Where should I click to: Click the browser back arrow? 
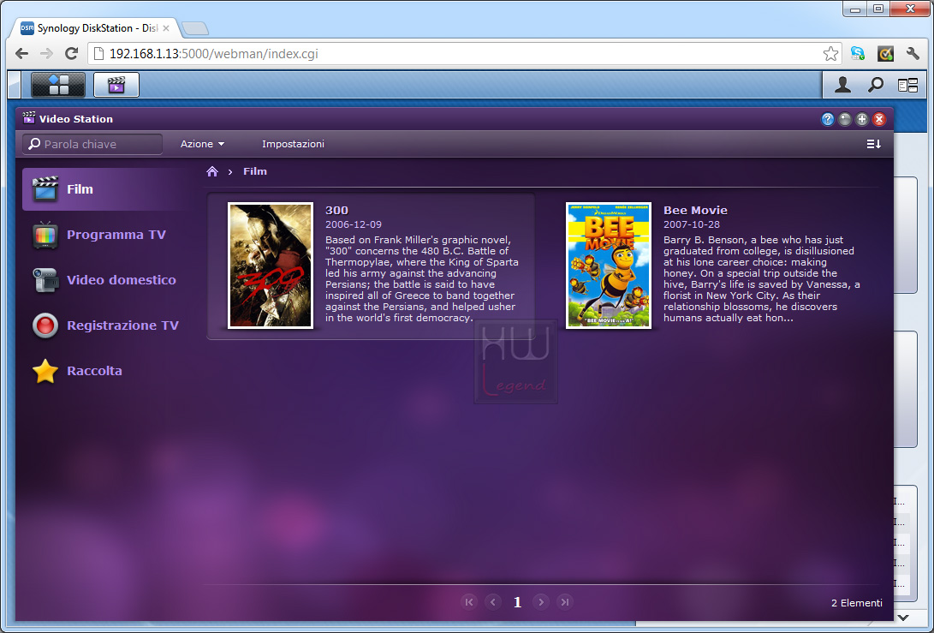tap(21, 54)
